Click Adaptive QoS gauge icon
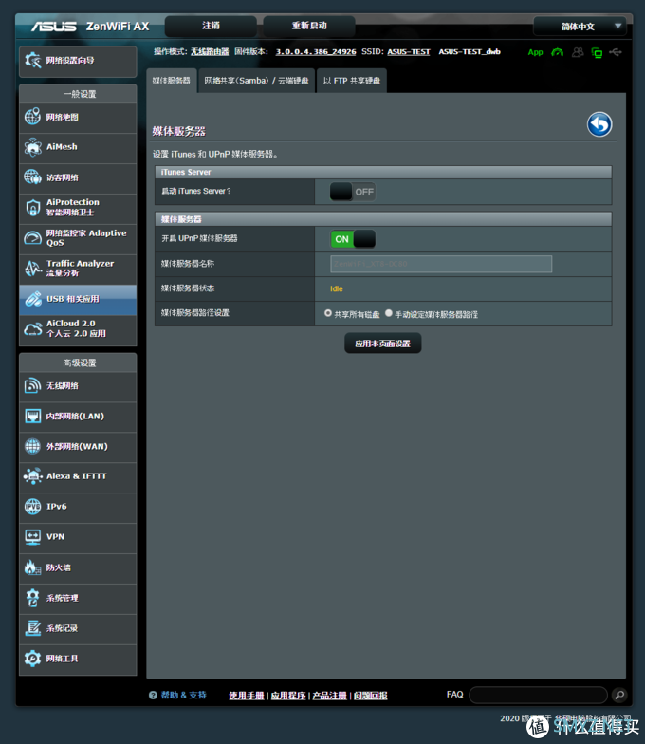The width and height of the screenshot is (645, 744). [32, 237]
